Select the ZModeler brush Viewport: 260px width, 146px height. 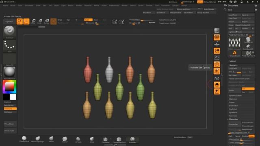click(x=106, y=140)
